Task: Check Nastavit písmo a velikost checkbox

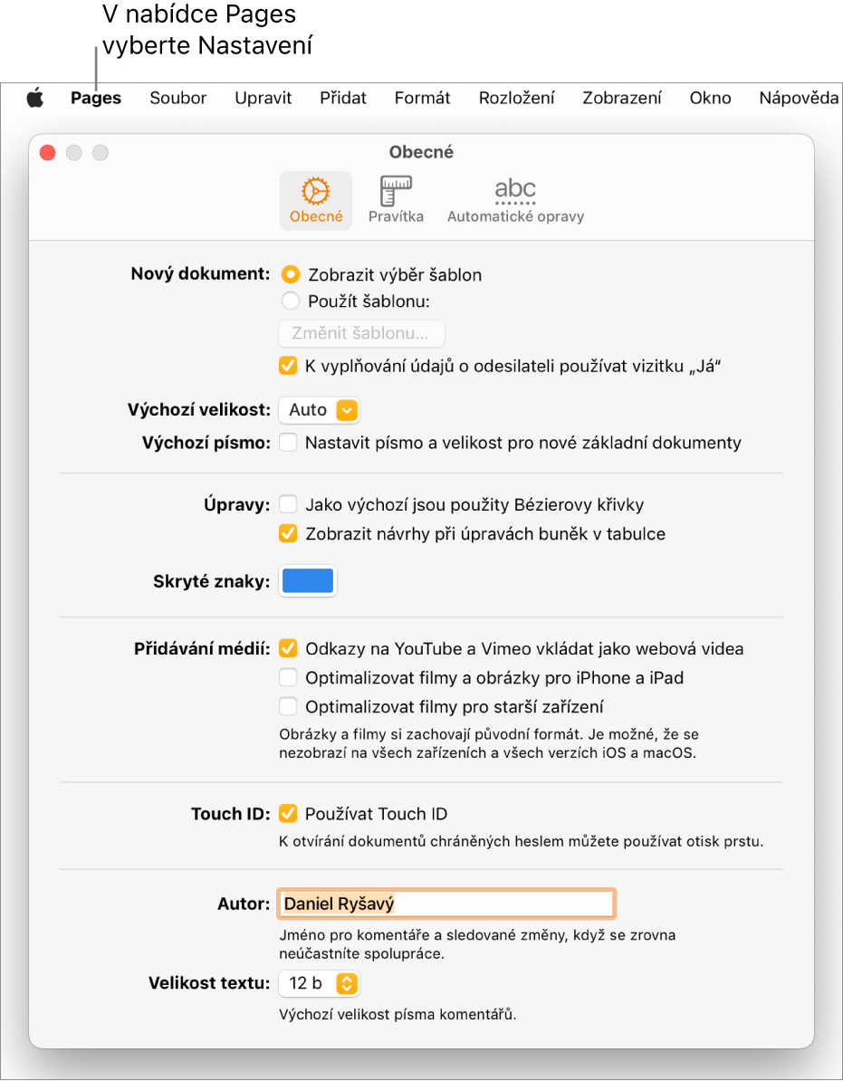Action: 288,443
